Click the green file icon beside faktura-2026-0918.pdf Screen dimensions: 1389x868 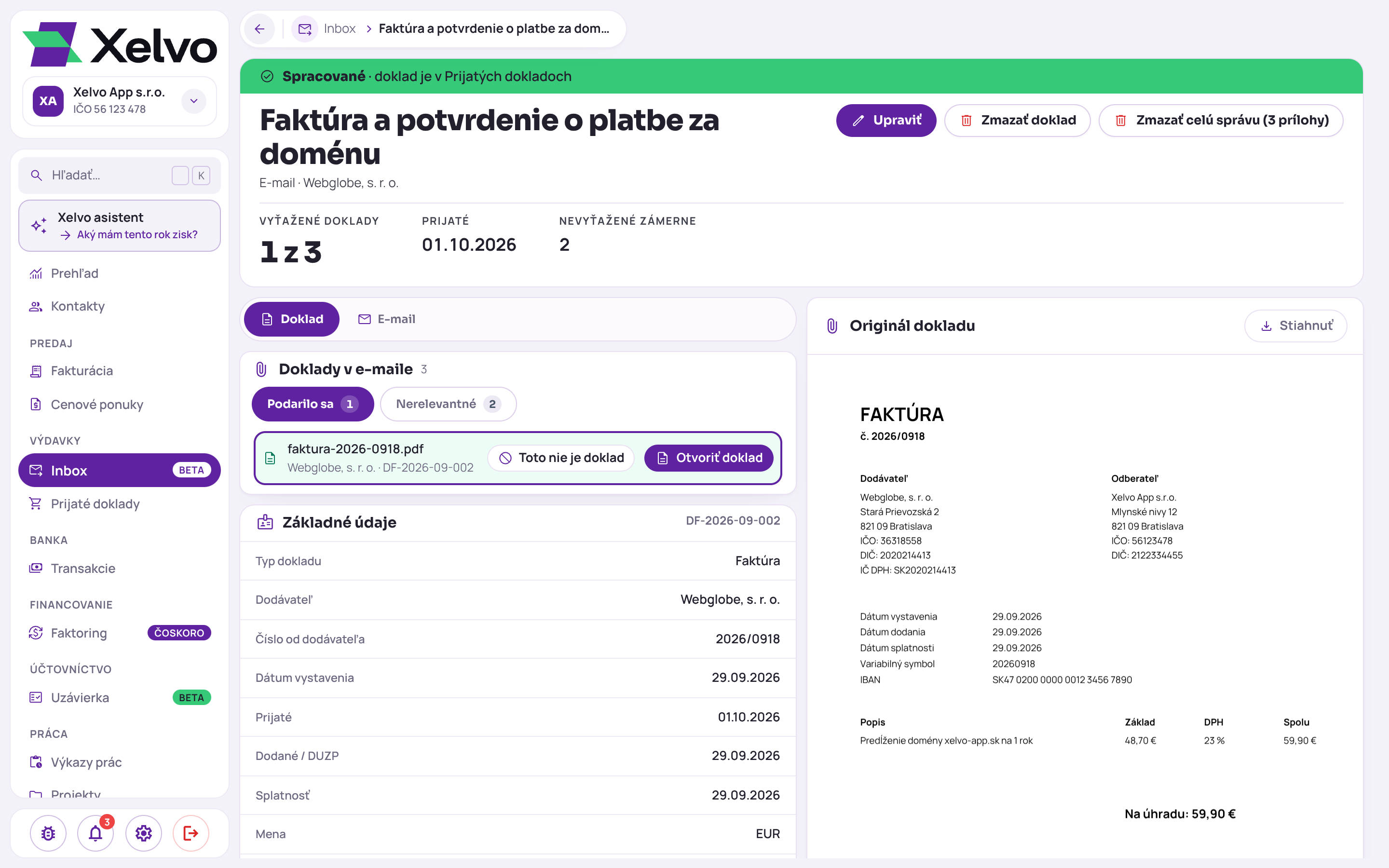pyautogui.click(x=271, y=458)
